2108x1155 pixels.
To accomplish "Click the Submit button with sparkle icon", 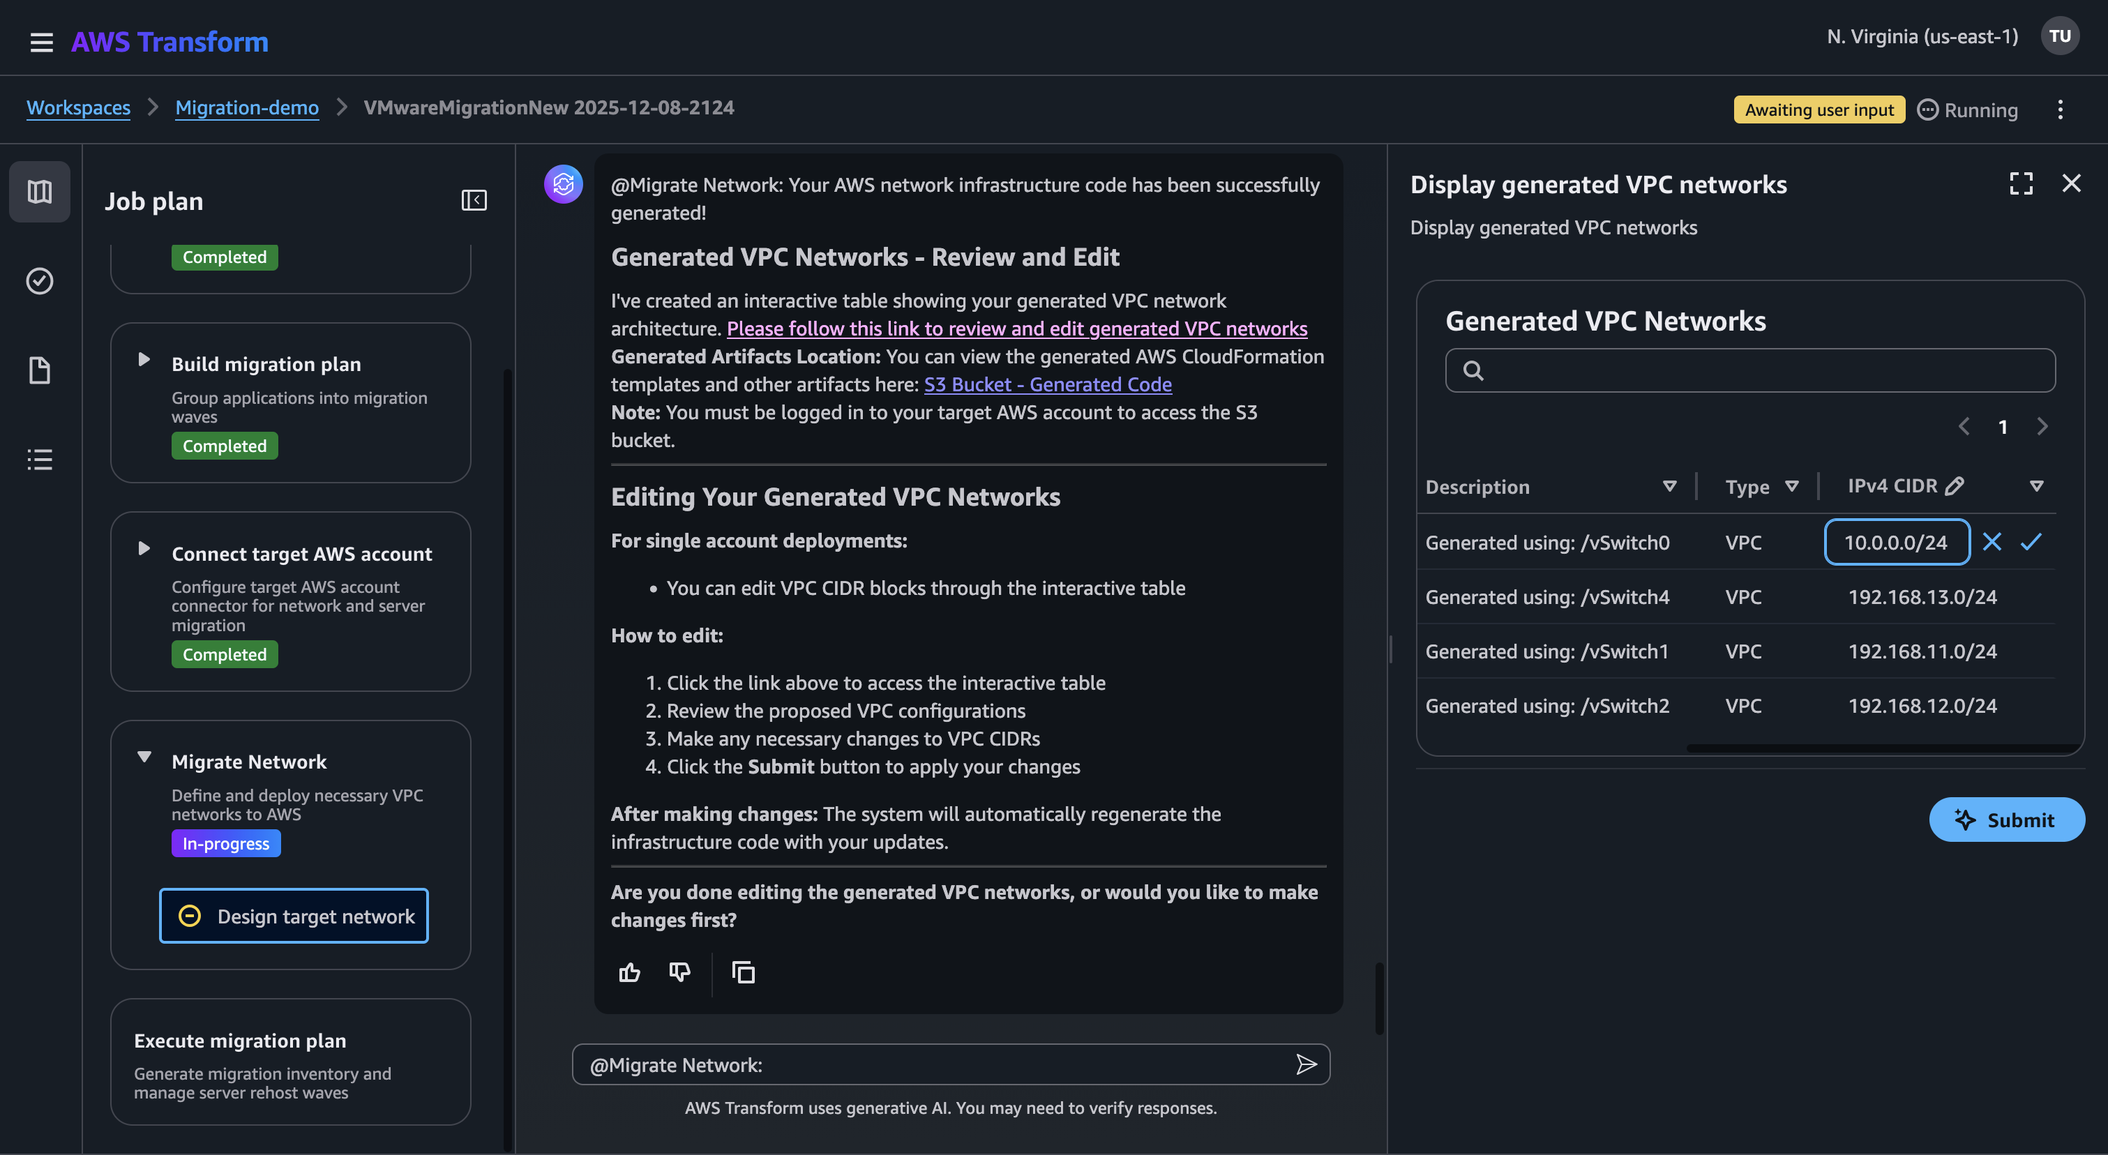I will 2007,820.
